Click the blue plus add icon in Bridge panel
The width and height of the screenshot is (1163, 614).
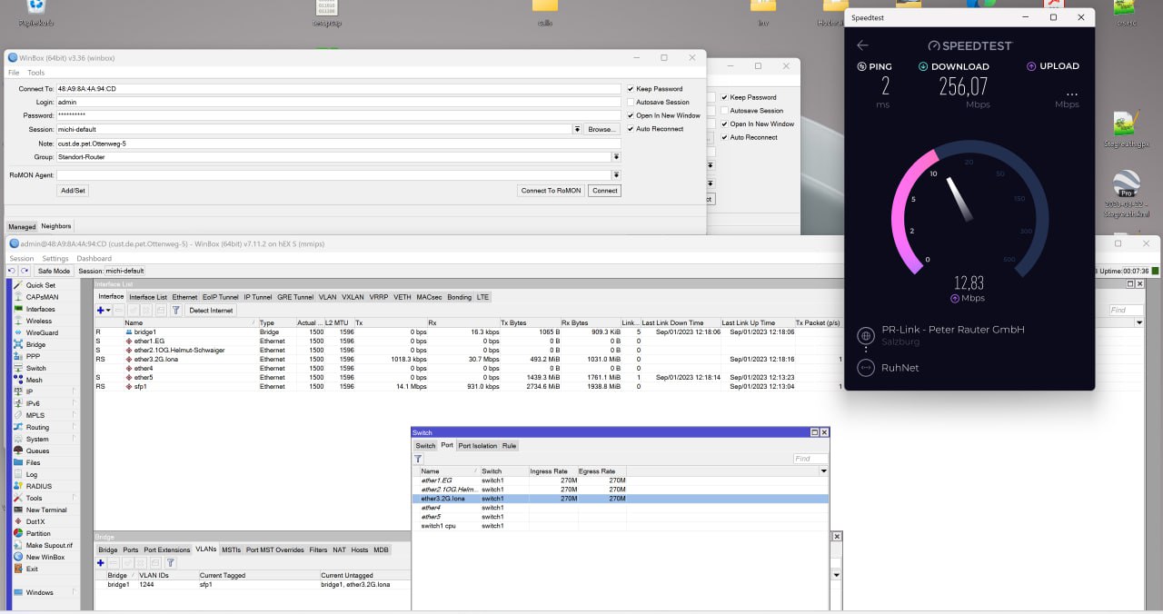pos(101,563)
